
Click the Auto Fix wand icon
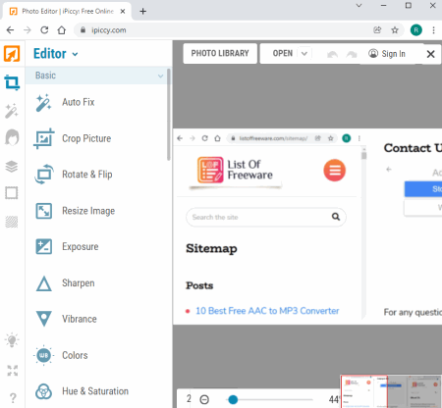43,103
